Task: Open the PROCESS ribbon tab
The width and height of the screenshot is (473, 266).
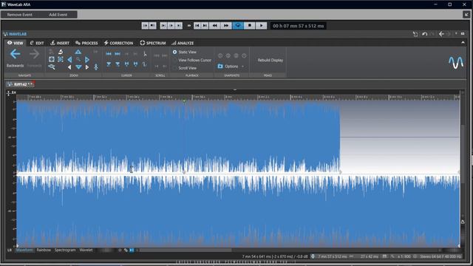Action: click(x=86, y=43)
